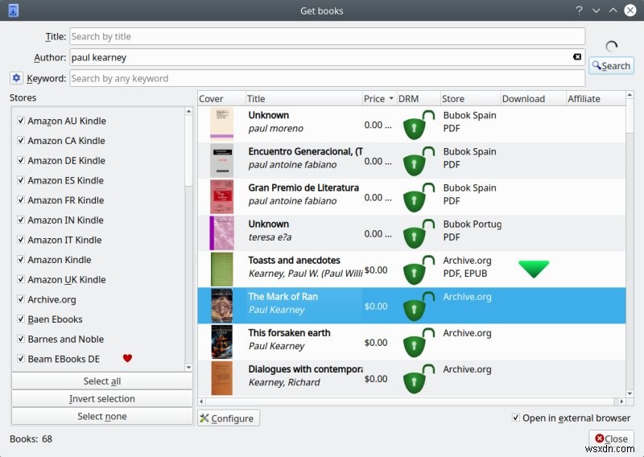Click the results list scroll up arrow
Image resolution: width=644 pixels, height=457 pixels.
tap(630, 95)
